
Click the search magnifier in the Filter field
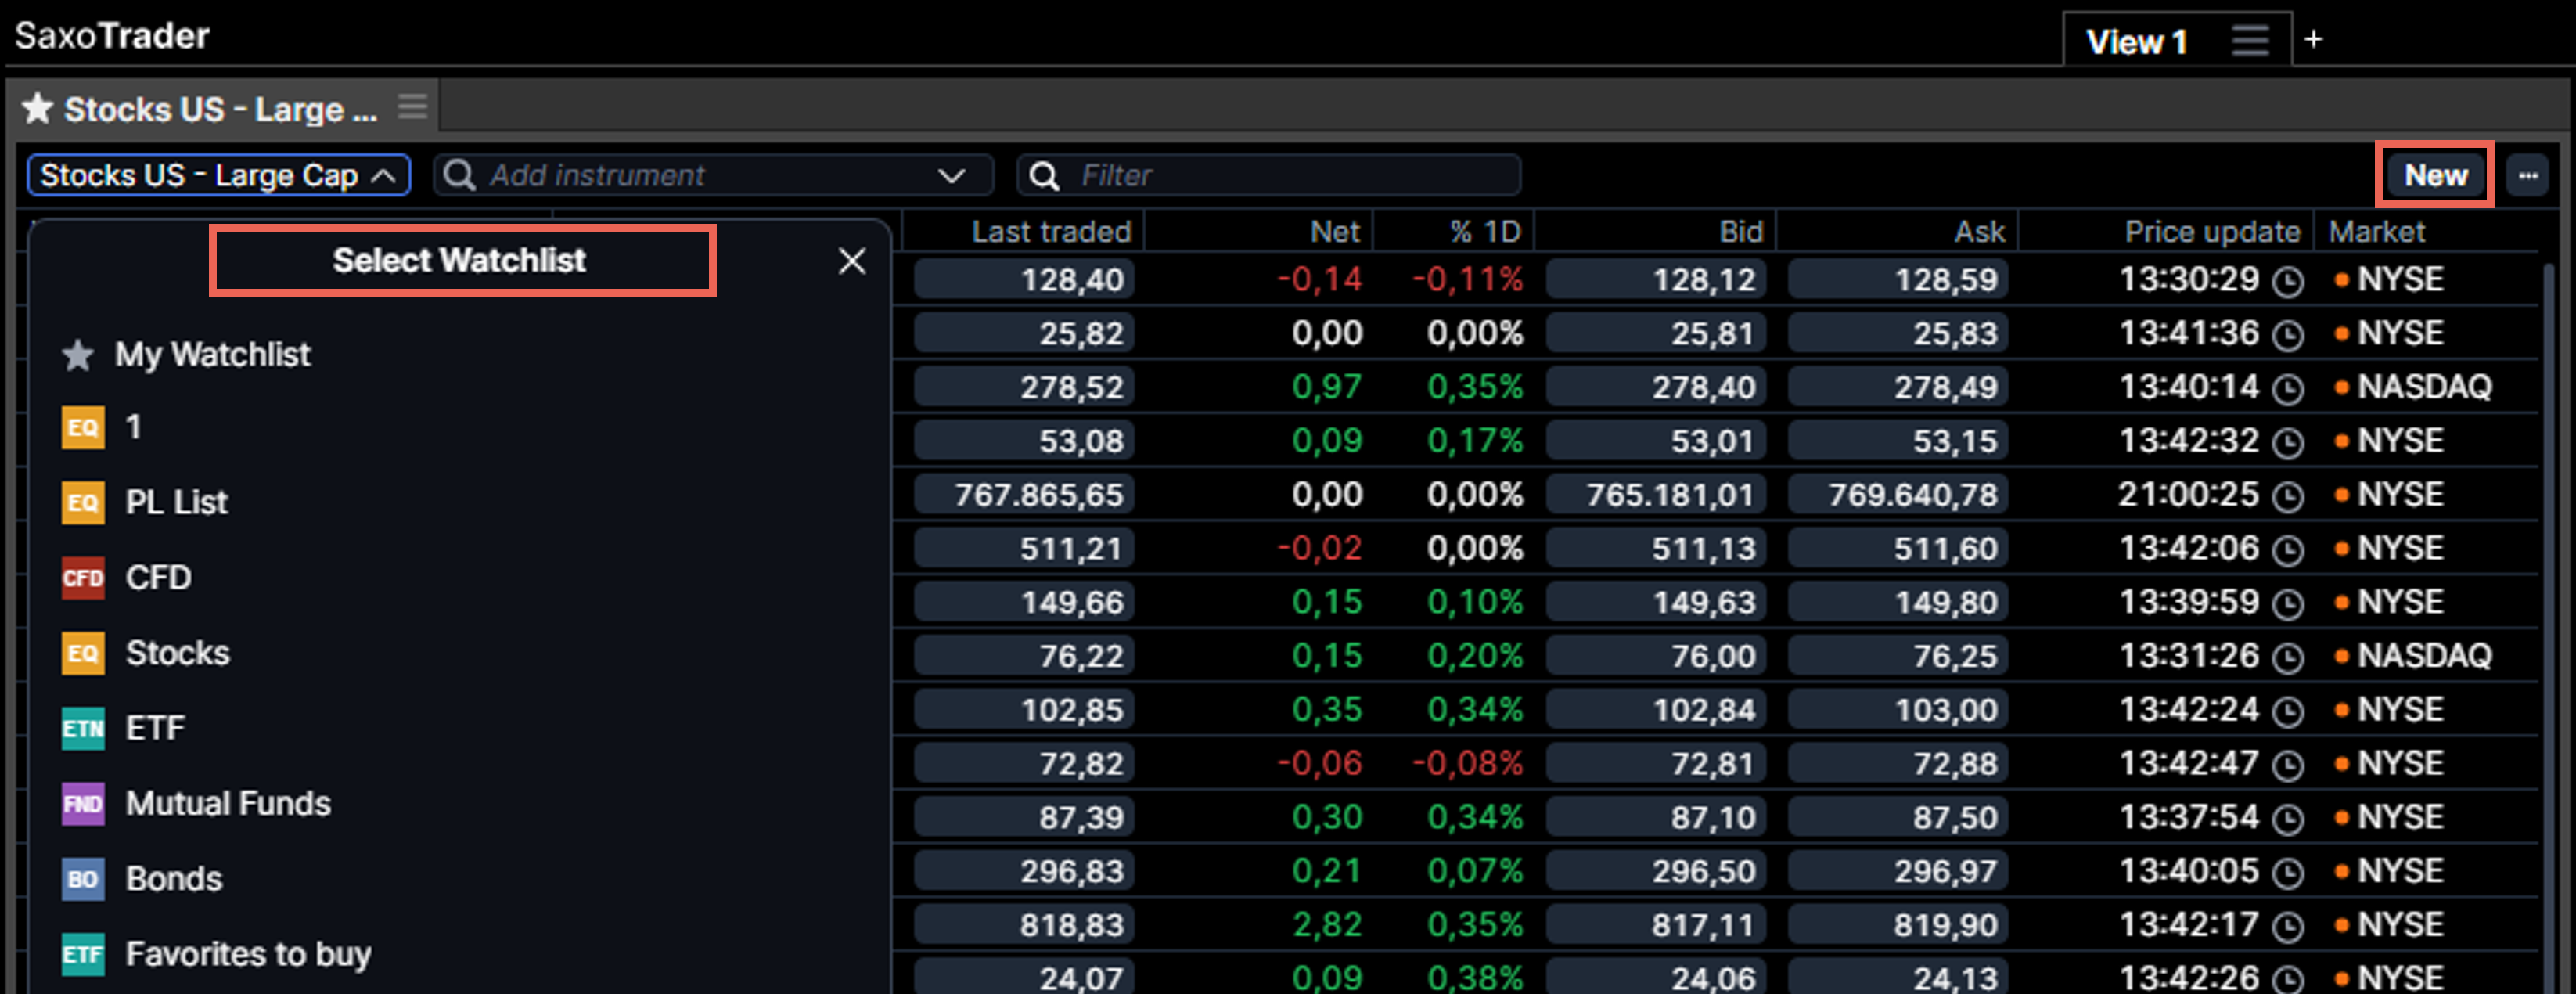[x=1044, y=175]
